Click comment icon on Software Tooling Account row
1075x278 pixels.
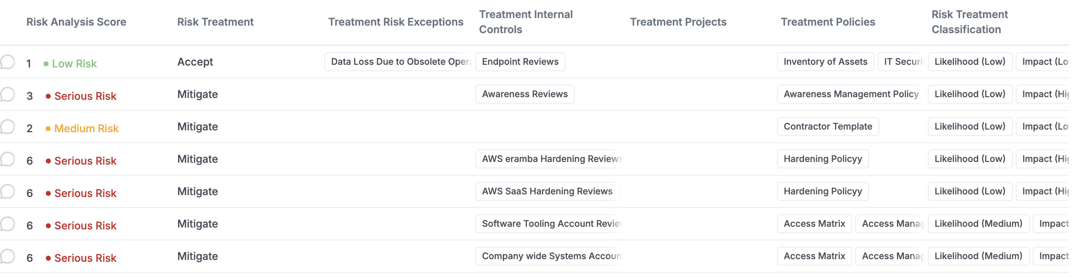click(x=7, y=224)
